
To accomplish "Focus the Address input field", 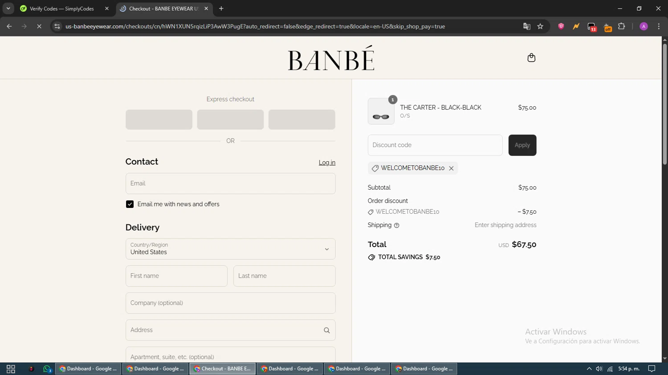I will [x=230, y=330].
